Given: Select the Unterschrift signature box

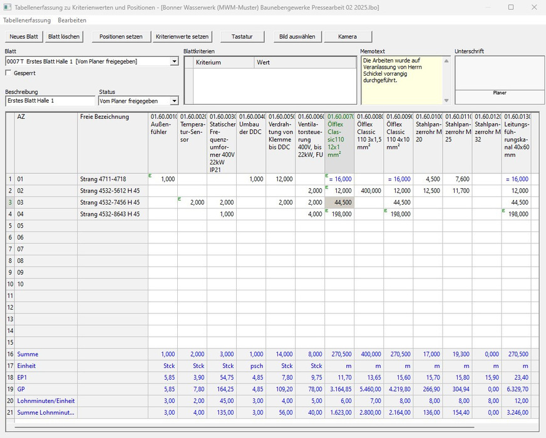Looking at the screenshot, I should 499,73.
